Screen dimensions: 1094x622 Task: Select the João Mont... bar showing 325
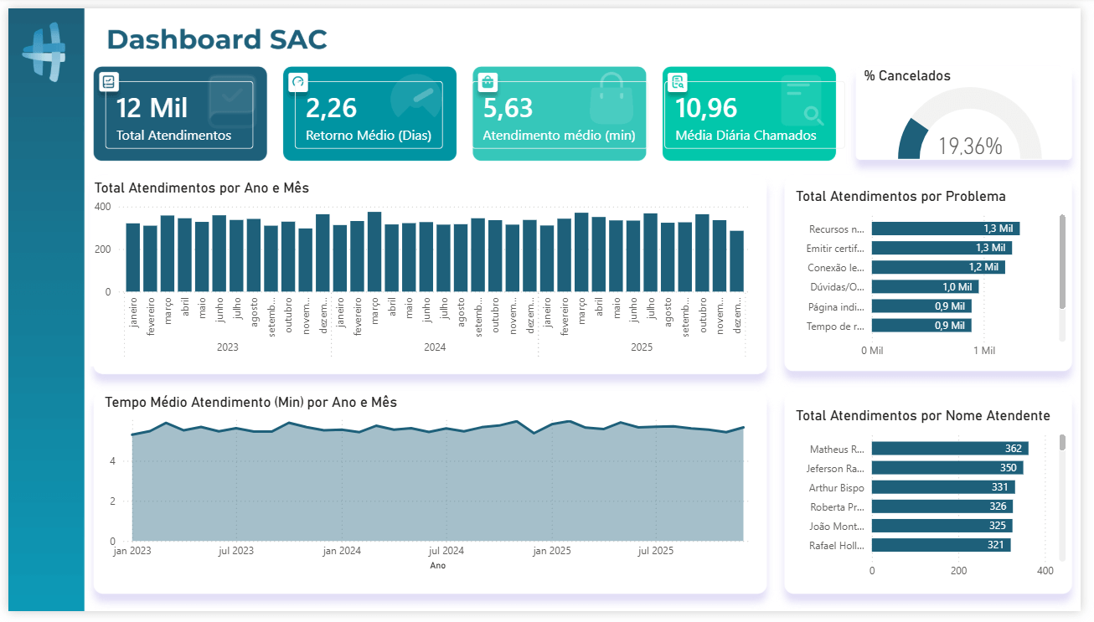[x=942, y=526]
